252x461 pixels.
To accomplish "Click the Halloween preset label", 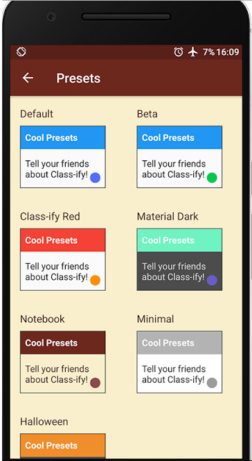I will click(44, 421).
